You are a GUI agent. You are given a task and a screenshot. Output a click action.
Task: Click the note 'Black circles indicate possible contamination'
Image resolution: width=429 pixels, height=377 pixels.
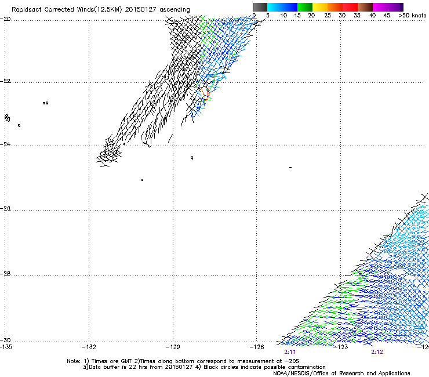(264, 367)
